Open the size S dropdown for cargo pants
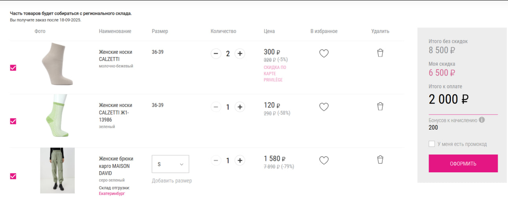Viewport: 508px width, 208px height. tap(171, 164)
